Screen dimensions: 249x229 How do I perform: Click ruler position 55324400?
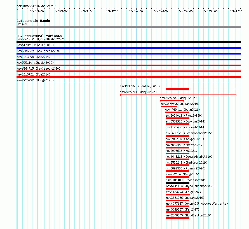click(161, 11)
